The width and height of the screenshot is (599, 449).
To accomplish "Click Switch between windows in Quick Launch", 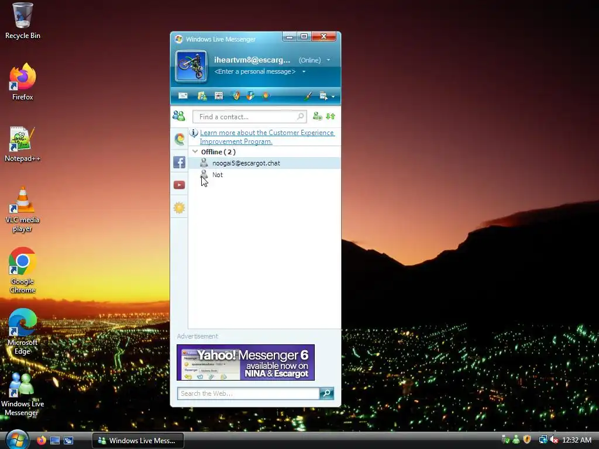I will tap(68, 440).
